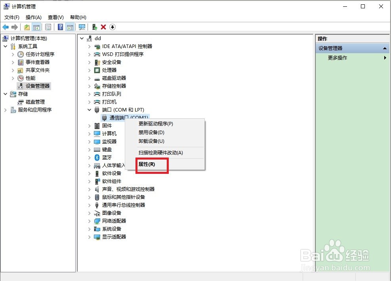Click the mouse icon beside 鼠标和其他指针设备

point(97,197)
